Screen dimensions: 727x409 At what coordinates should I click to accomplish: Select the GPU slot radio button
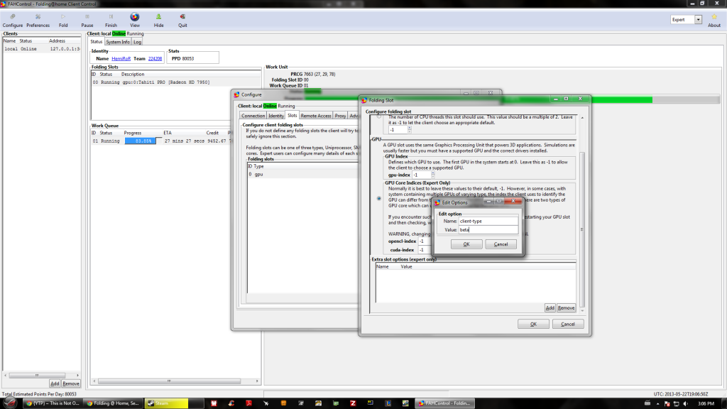pos(379,199)
